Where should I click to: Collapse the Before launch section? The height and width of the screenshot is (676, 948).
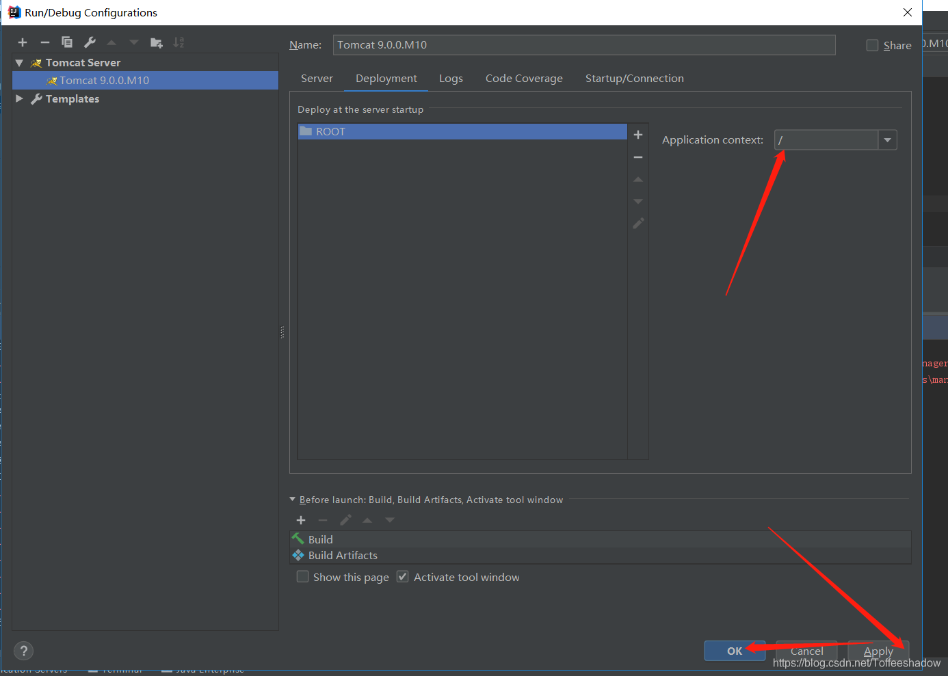(293, 500)
